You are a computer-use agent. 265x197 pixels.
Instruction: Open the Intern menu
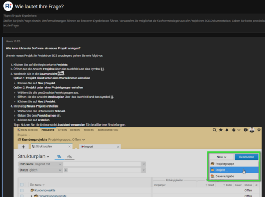click(63, 130)
